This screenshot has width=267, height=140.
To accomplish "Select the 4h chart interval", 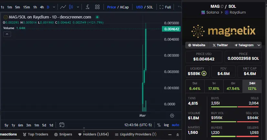I will pos(42,7).
